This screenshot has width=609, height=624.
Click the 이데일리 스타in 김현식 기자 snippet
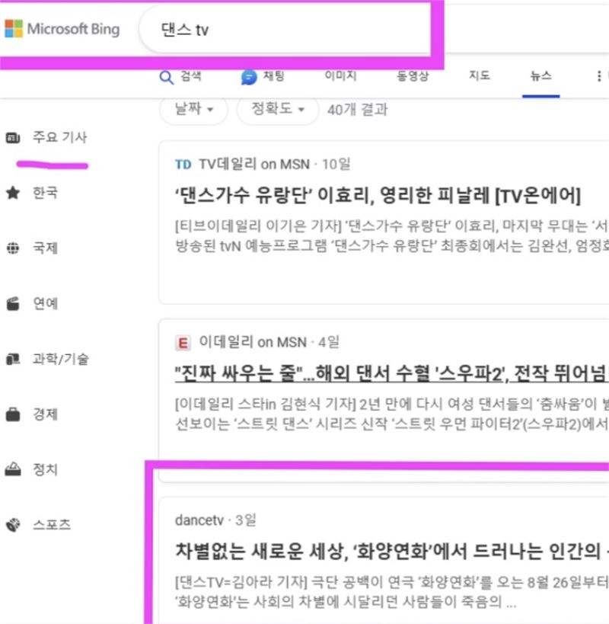[x=391, y=414]
